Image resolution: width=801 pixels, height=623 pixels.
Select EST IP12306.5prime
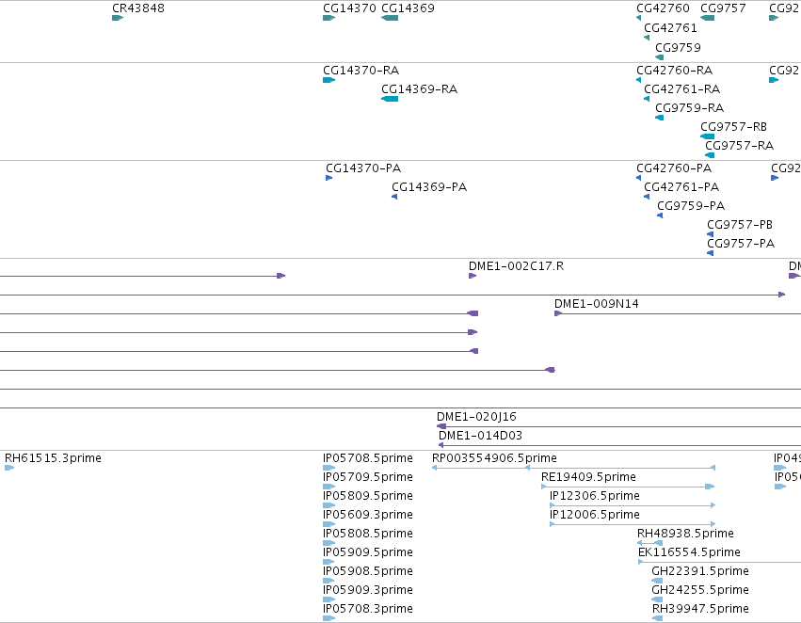tap(594, 496)
